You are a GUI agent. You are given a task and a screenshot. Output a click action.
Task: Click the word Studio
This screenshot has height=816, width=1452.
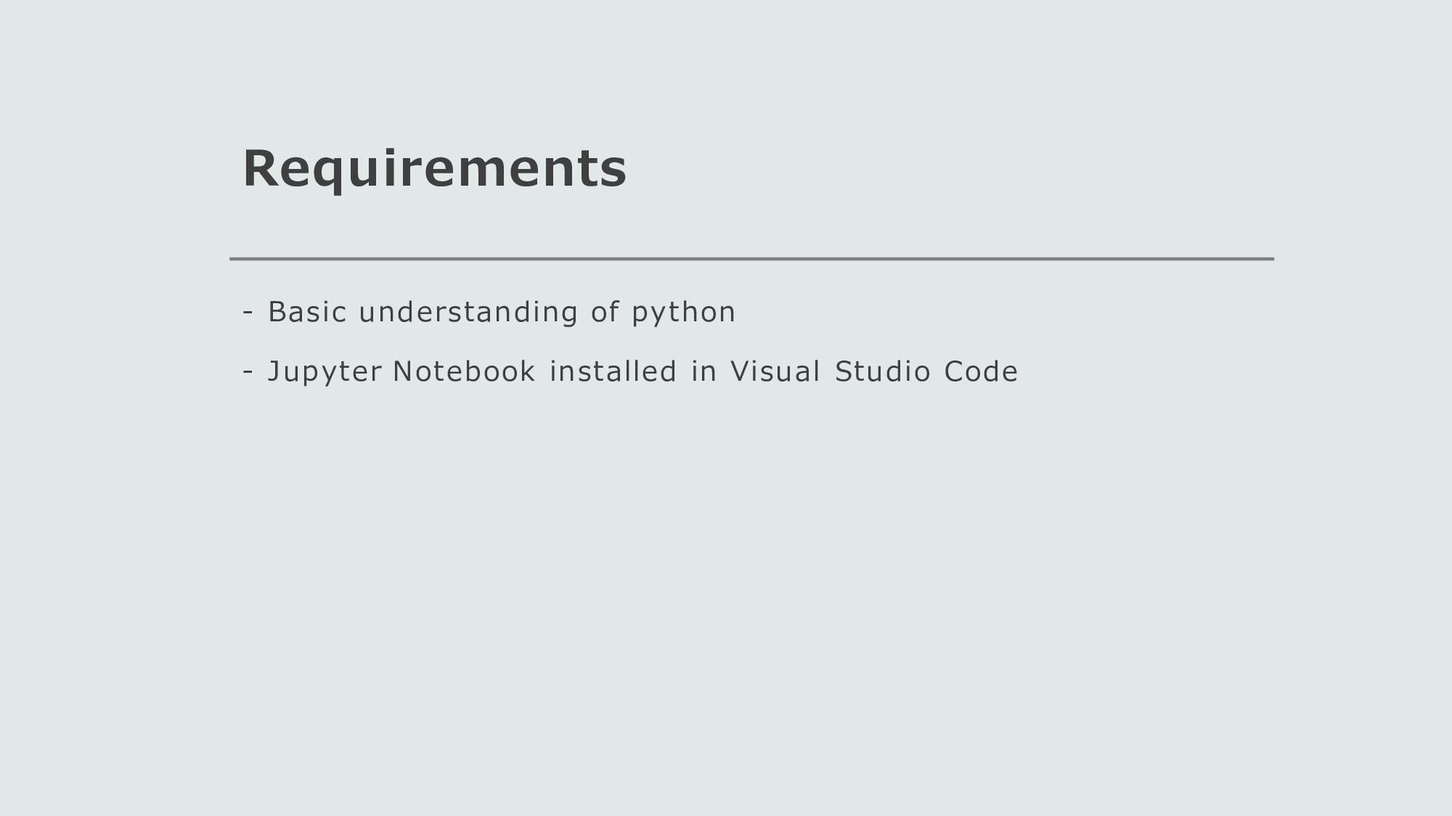pyautogui.click(x=883, y=372)
